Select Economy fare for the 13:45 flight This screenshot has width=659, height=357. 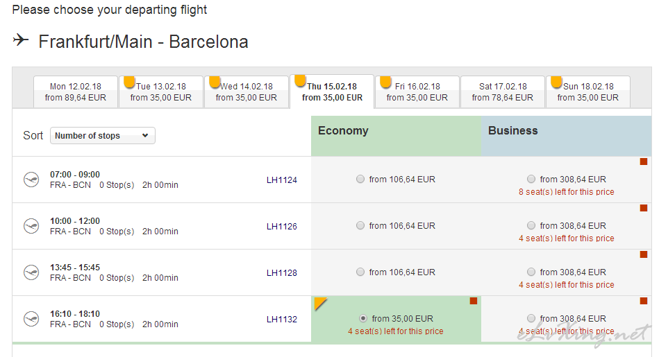tap(360, 272)
